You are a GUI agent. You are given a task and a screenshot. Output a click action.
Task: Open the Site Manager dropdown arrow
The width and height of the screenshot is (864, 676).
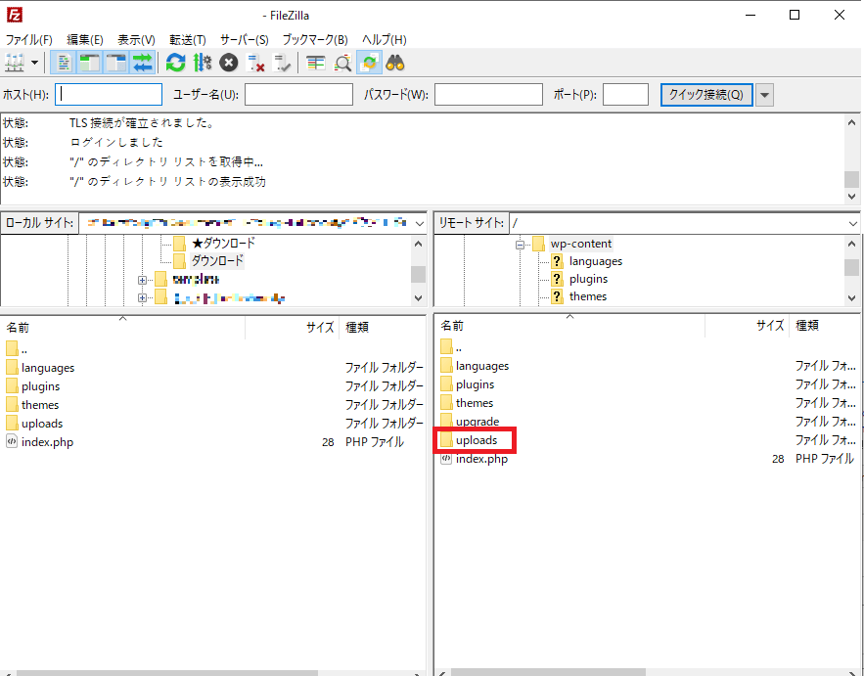tap(36, 63)
